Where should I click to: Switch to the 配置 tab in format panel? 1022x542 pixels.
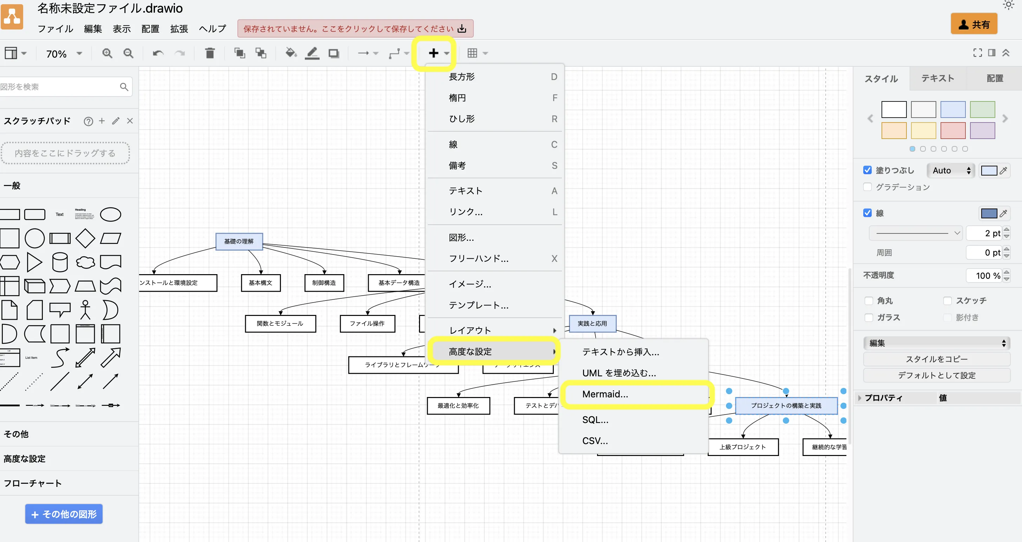tap(994, 79)
